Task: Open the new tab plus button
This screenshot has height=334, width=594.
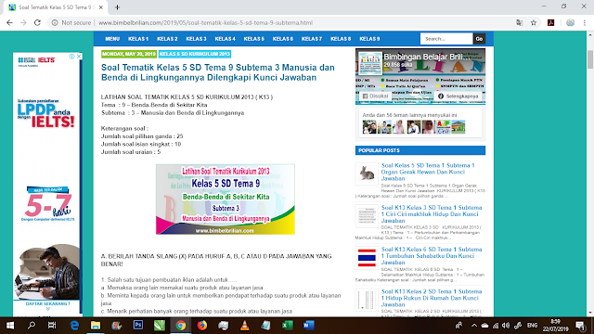Action: [x=117, y=7]
